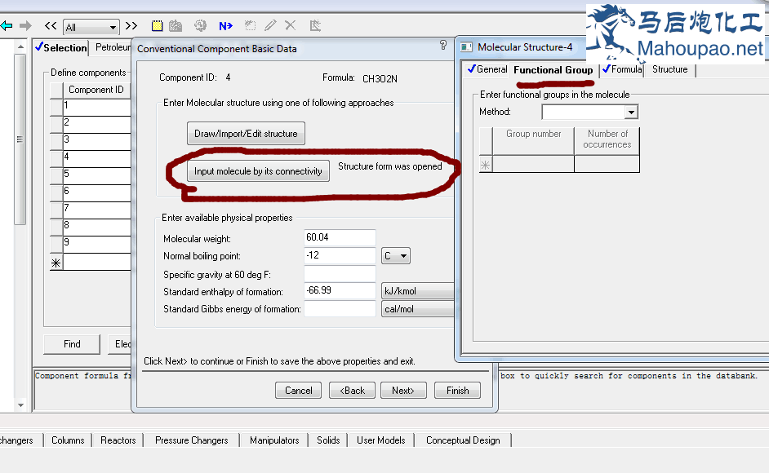Click the Specific gravity input field
This screenshot has height=473, width=769.
click(x=340, y=274)
